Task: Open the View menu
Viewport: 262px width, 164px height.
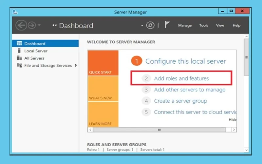Action: (x=220, y=26)
